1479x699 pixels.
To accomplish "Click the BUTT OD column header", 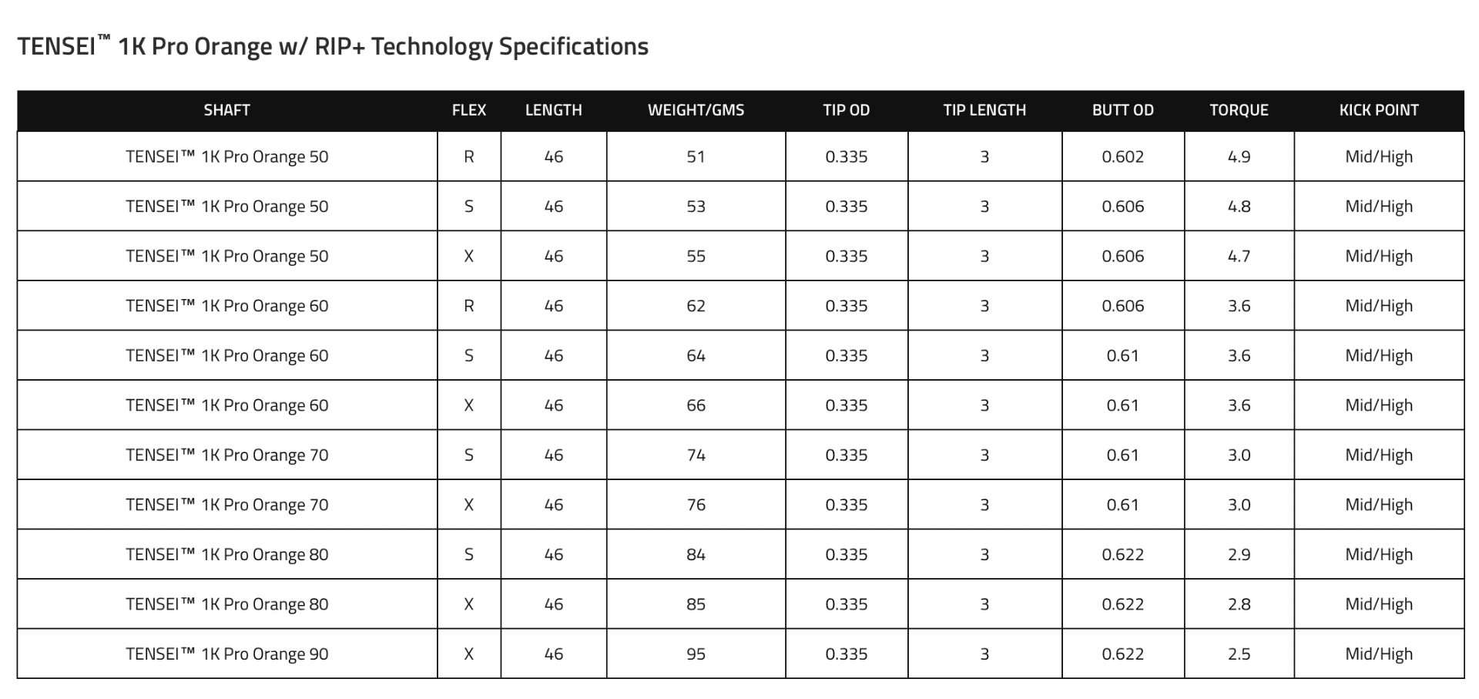I will (x=1123, y=110).
